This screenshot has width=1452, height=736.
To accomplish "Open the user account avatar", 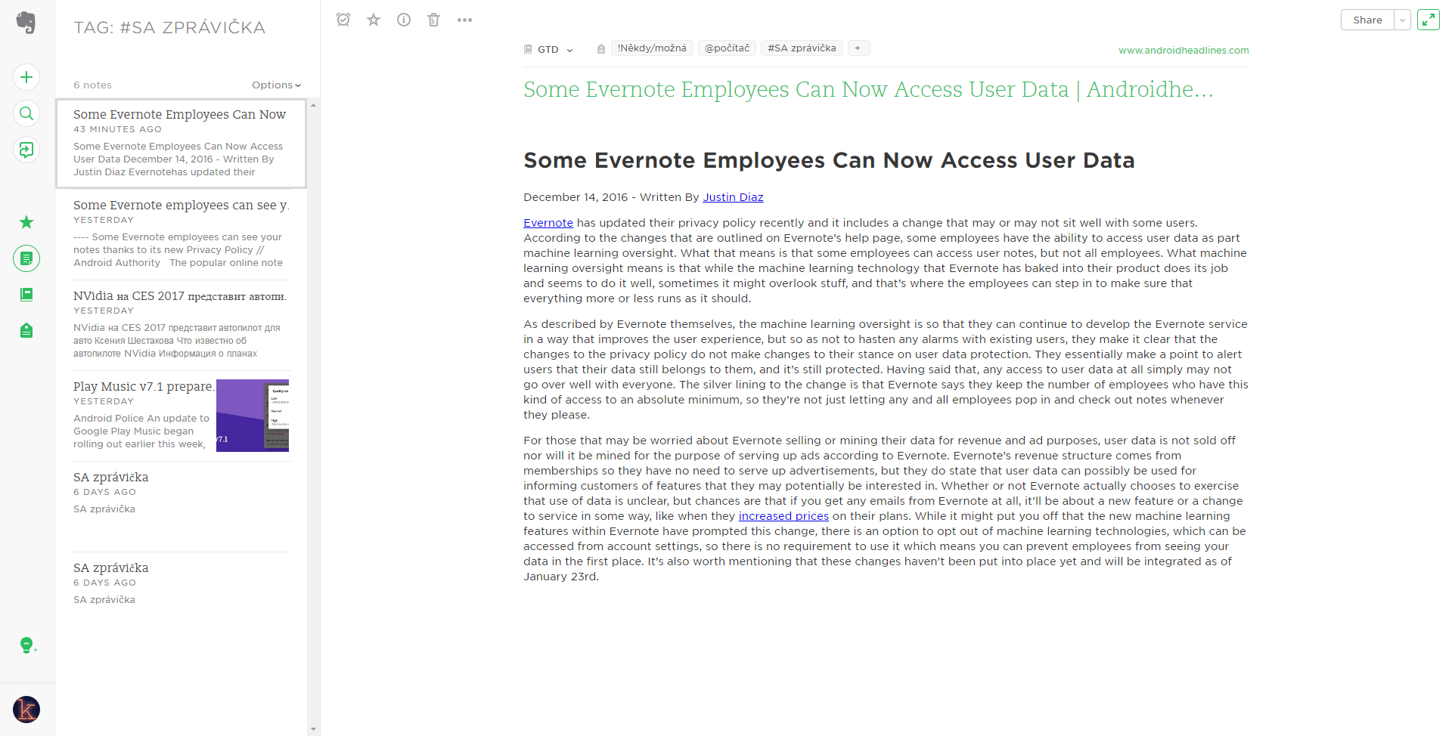I will [26, 710].
